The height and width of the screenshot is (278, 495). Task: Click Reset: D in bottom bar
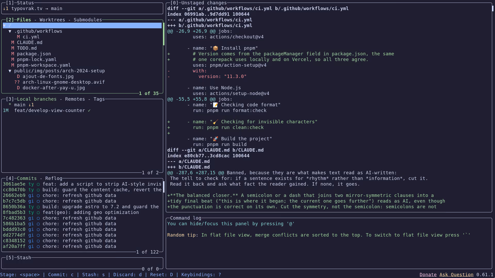(x=162, y=275)
